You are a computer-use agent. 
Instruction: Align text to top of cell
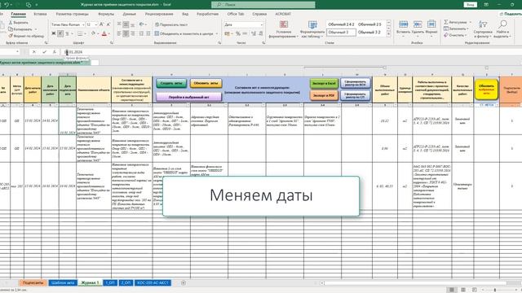[119, 24]
